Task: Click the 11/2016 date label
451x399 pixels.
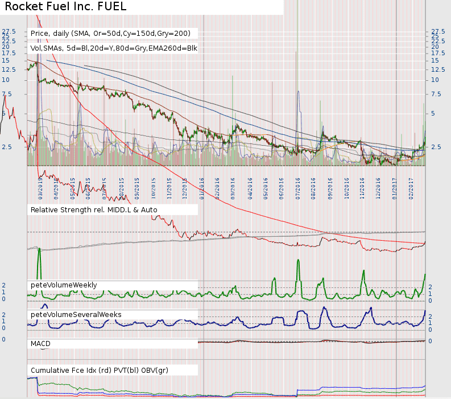Action: tap(362, 188)
